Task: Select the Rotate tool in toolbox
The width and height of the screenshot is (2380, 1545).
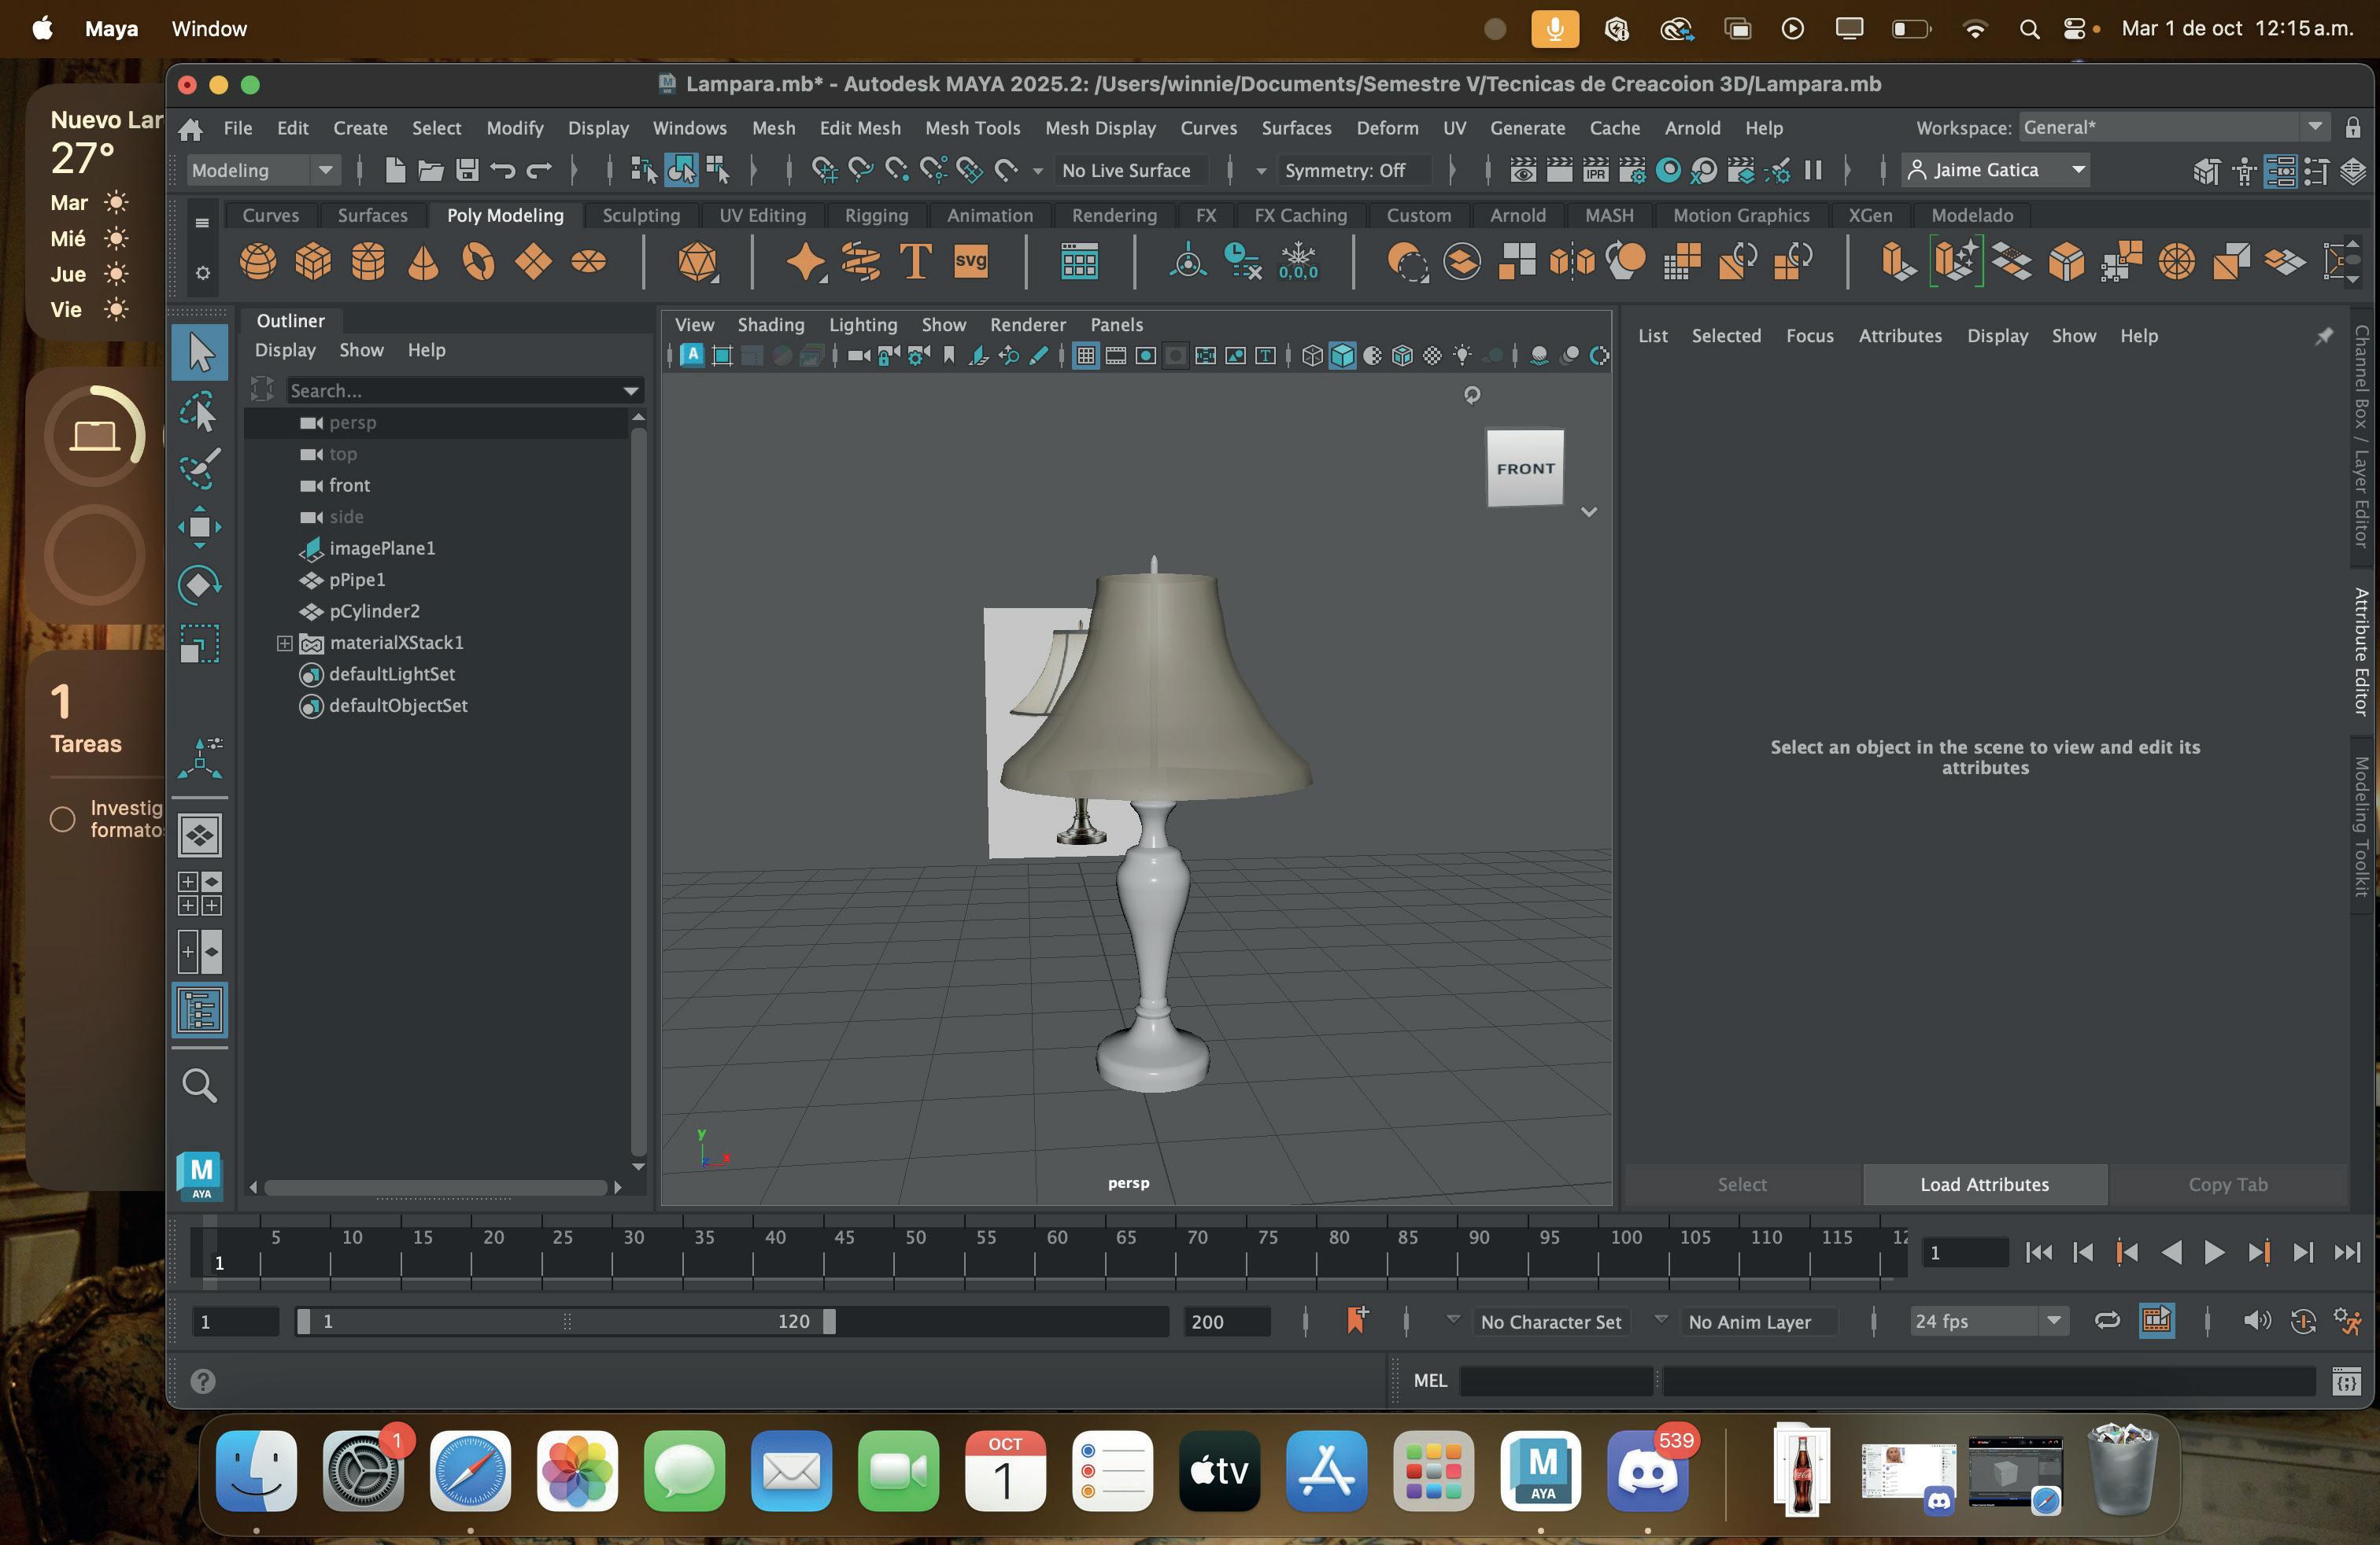Action: pos(199,584)
